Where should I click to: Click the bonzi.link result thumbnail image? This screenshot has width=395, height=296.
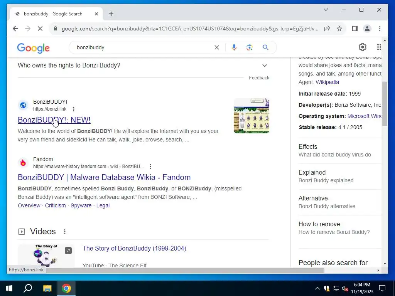point(252,116)
